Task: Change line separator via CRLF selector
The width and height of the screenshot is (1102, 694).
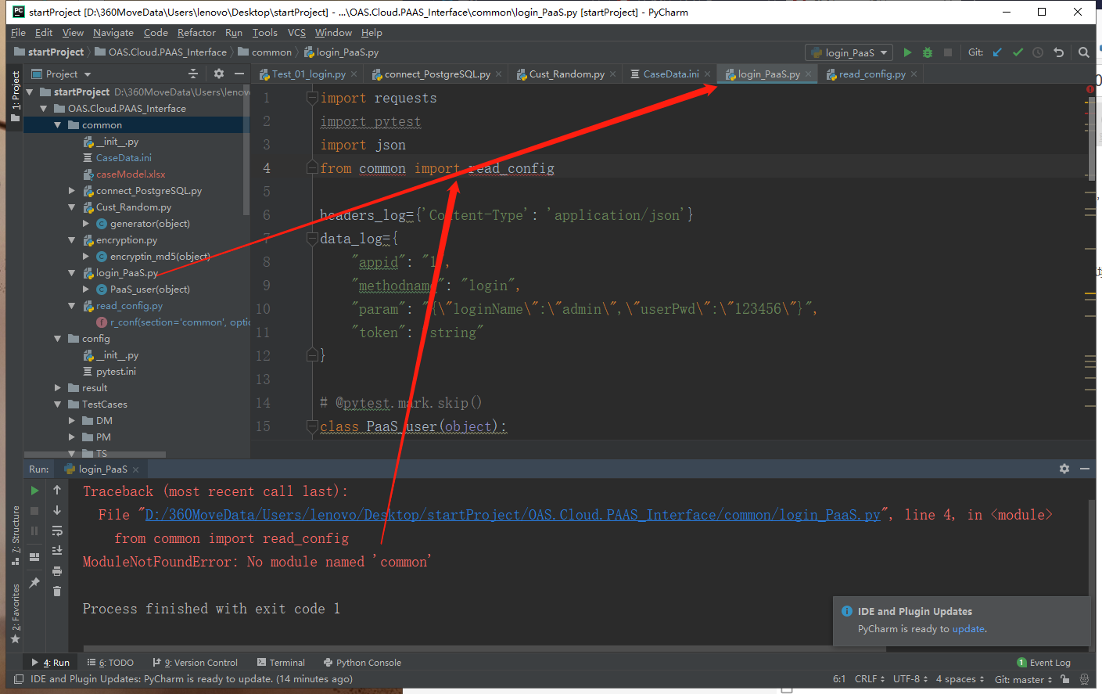Action: [867, 679]
